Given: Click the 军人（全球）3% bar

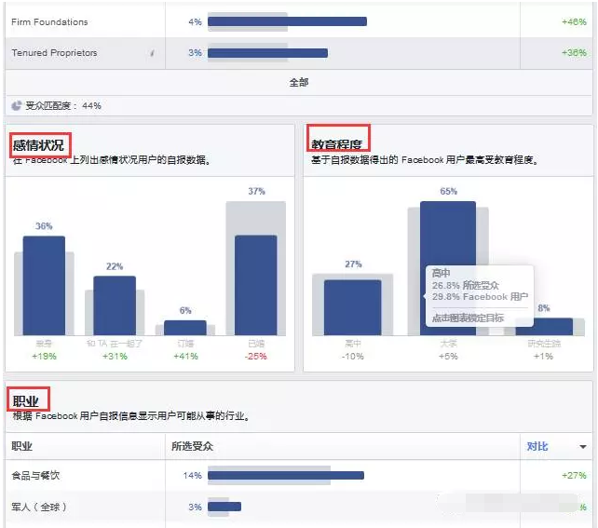Looking at the screenshot, I should pos(224,507).
